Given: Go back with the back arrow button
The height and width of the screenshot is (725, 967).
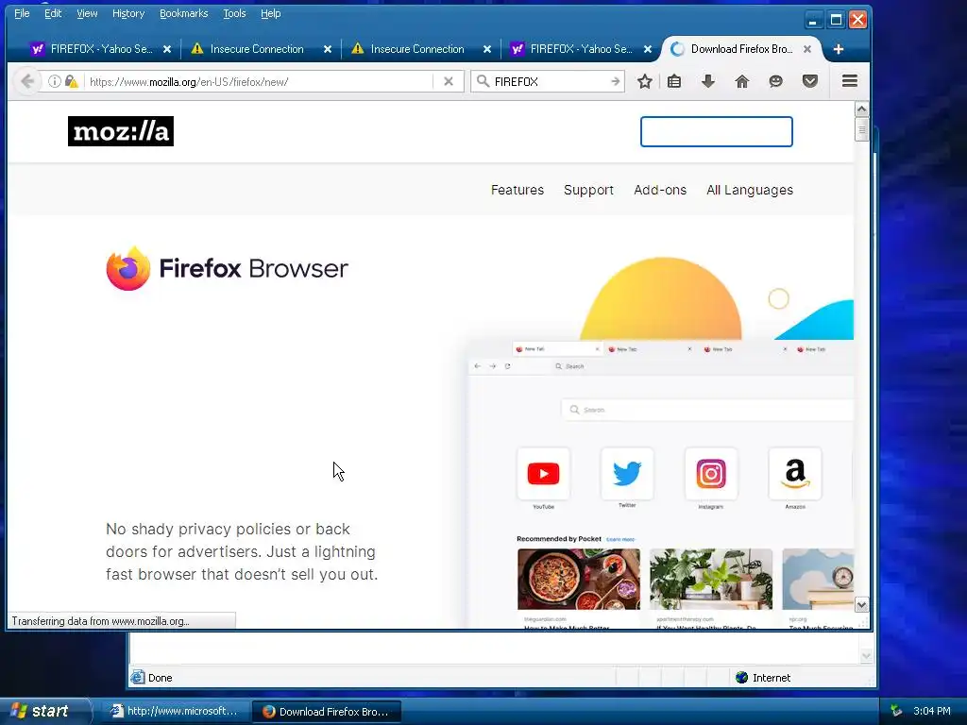Looking at the screenshot, I should pos(27,81).
